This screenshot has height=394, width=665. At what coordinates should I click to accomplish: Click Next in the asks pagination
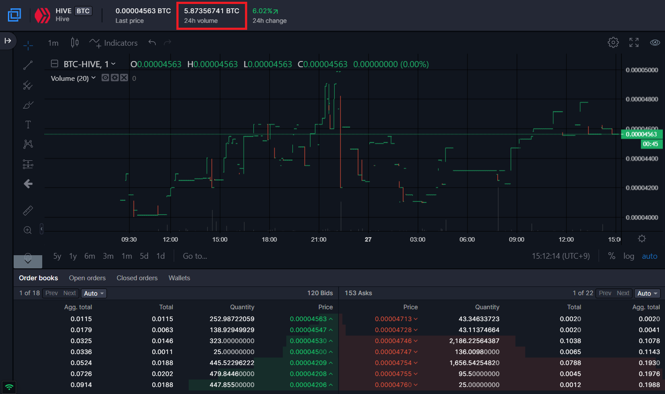point(623,293)
